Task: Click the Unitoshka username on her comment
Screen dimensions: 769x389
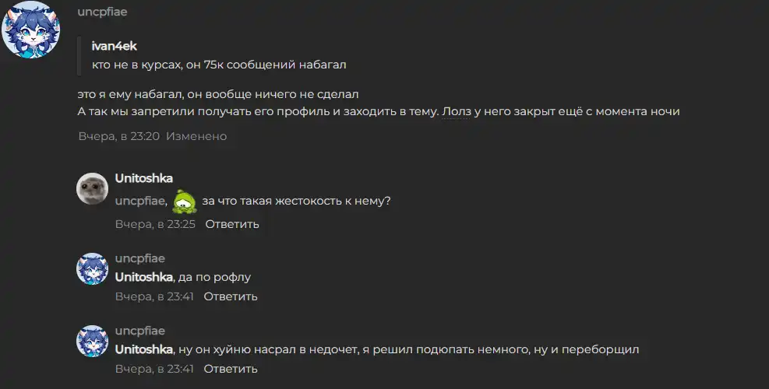Action: click(x=143, y=178)
